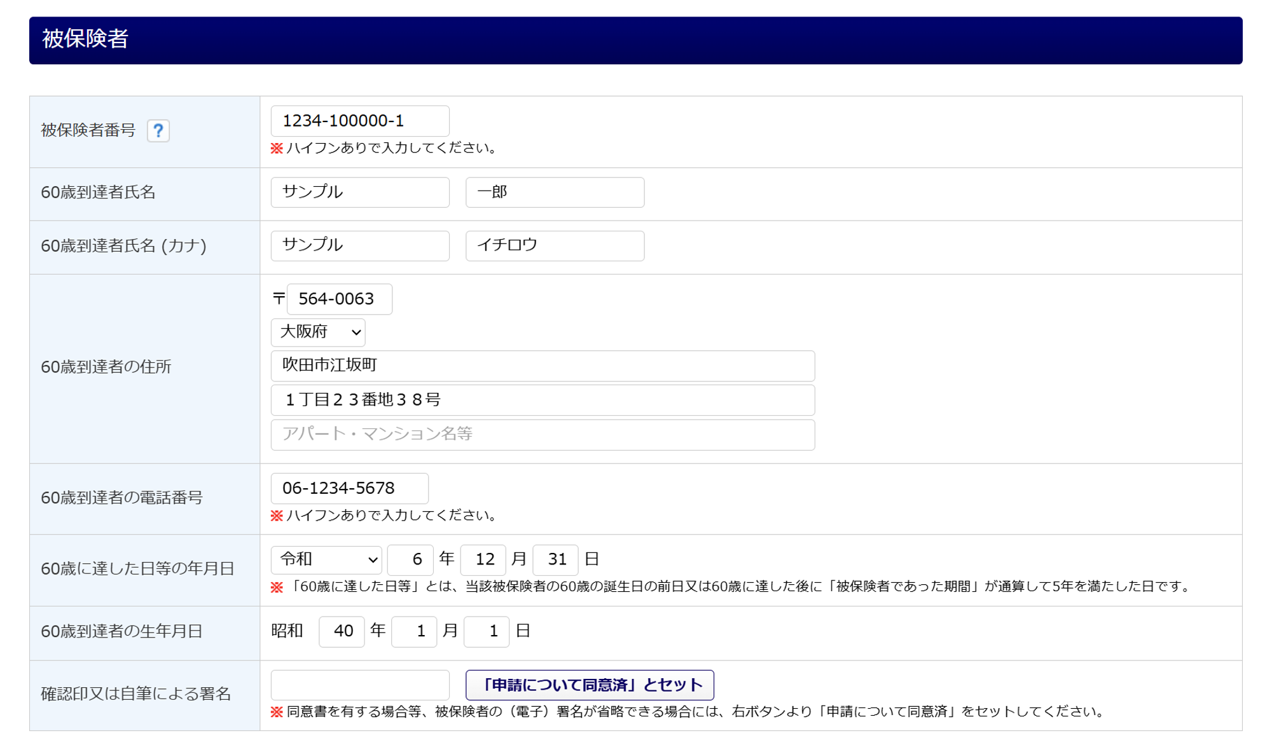Click the day field showing 31
1272x745 pixels.
pos(555,559)
